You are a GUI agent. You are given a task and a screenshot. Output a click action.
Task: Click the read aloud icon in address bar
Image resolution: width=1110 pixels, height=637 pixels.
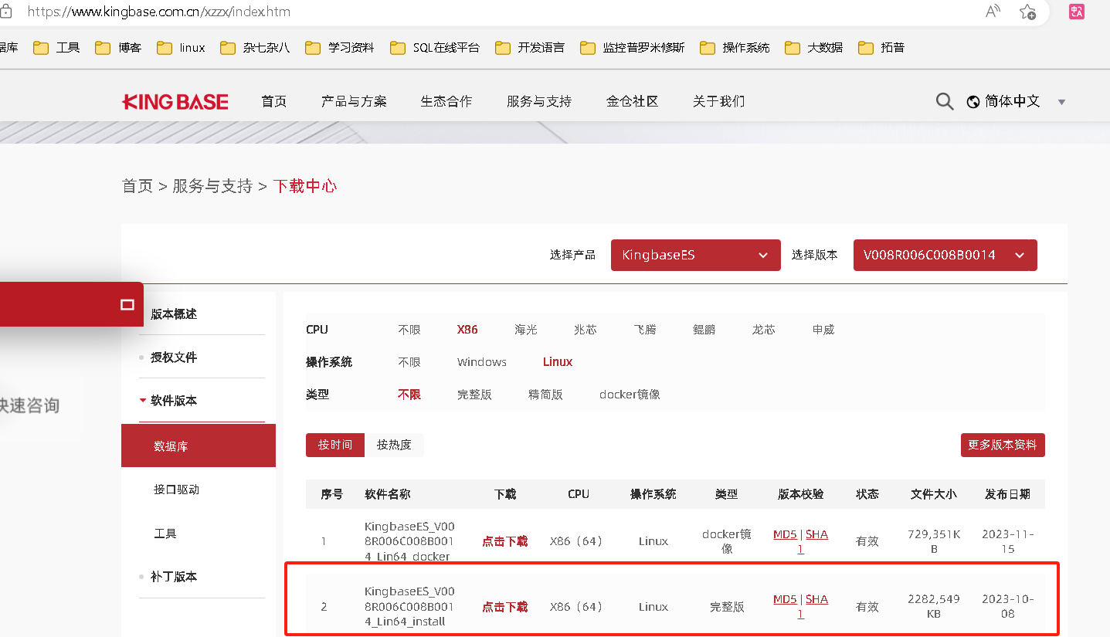click(993, 12)
